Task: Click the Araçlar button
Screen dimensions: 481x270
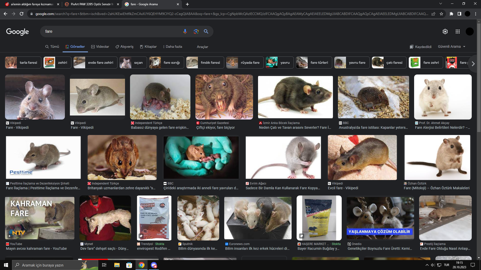Action: click(202, 47)
